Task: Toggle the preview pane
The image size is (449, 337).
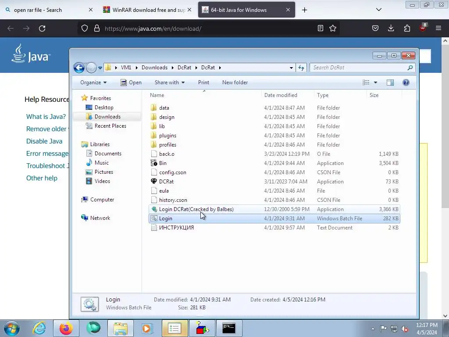Action: pyautogui.click(x=390, y=82)
